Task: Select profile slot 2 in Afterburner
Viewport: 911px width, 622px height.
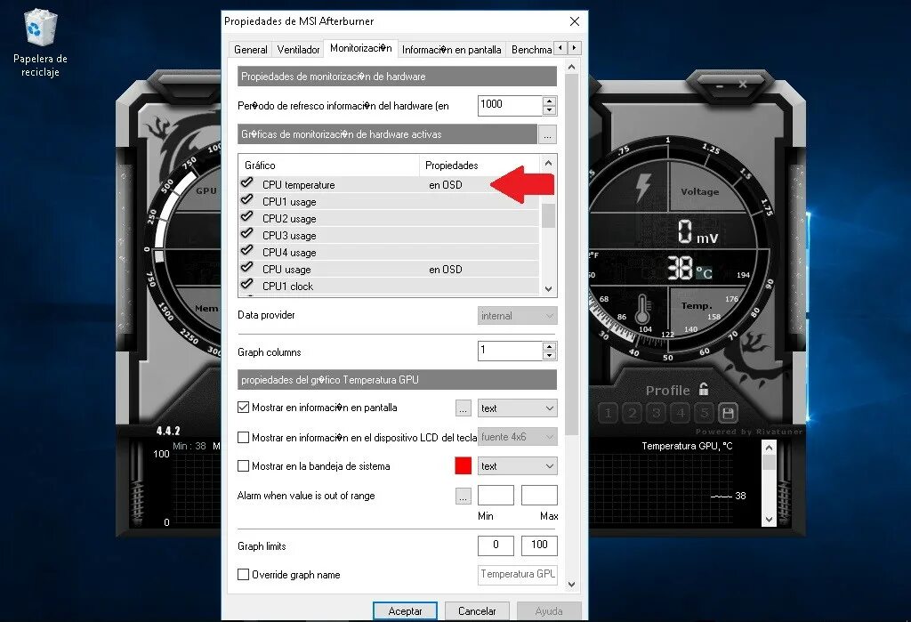Action: pos(633,413)
